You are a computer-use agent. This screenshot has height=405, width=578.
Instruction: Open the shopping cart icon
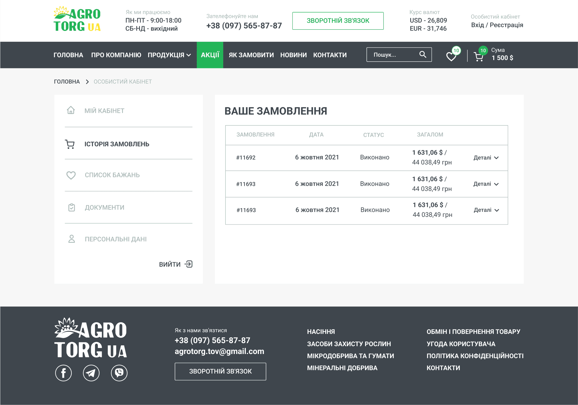pos(479,57)
